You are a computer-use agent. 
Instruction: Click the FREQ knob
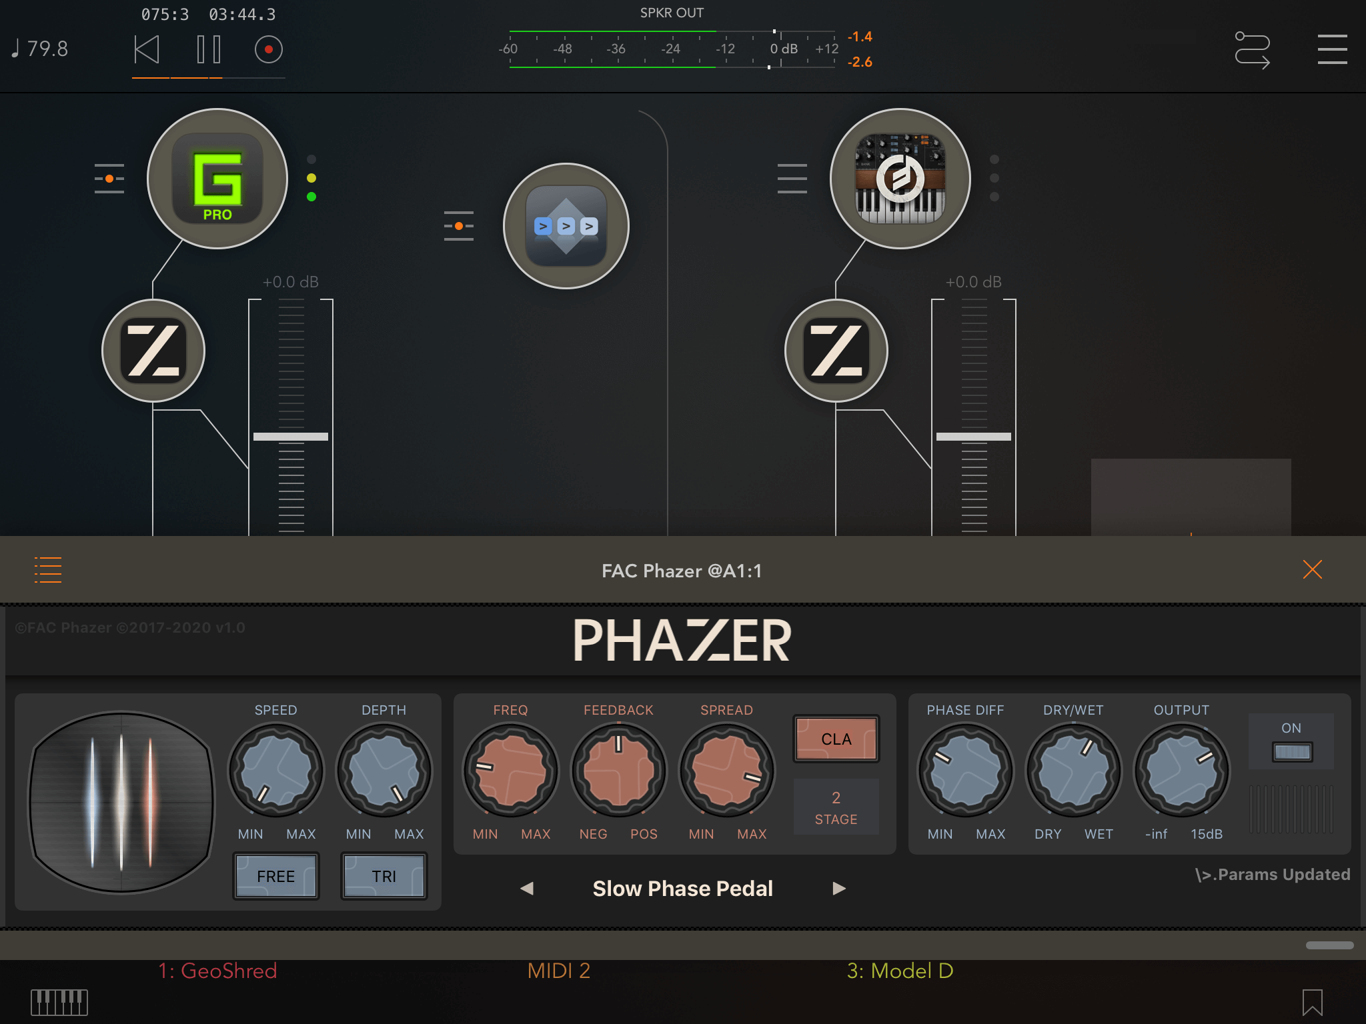coord(511,771)
